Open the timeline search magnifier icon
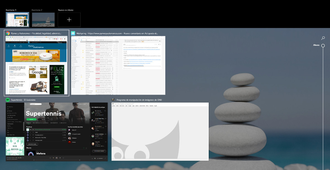Screen dimensions: 330x170 (323, 38)
